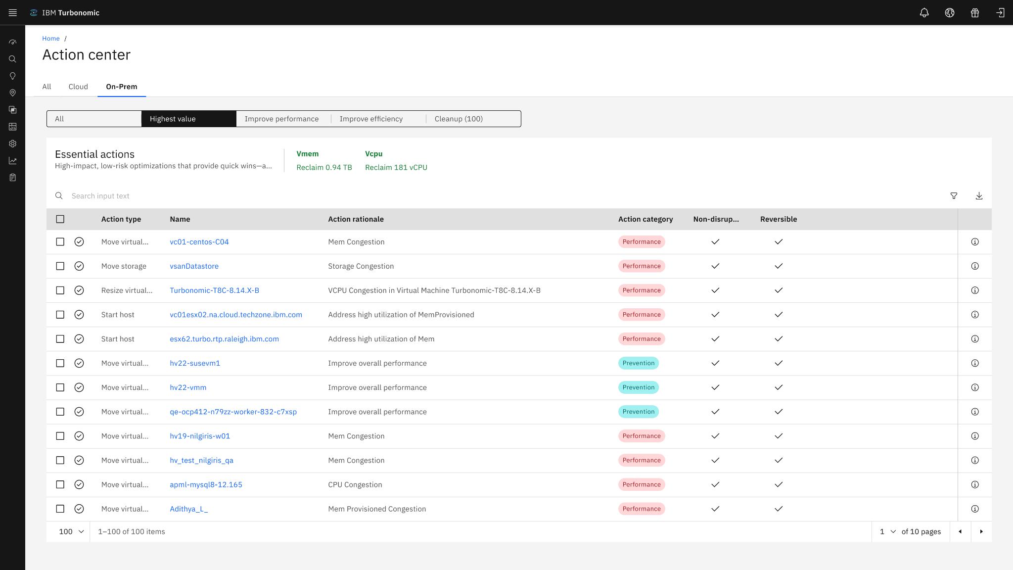Screen dimensions: 1013x570
Task: Open the notifications bell icon
Action: pos(924,13)
